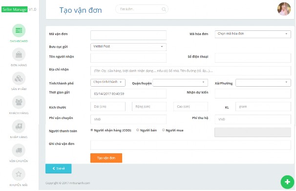Open the user avatar profile picture
This screenshot has height=191, width=296.
[x=284, y=9]
